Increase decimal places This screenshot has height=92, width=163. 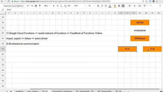click(65, 6)
